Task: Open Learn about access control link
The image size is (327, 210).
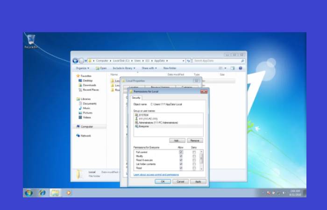Action: [156, 175]
